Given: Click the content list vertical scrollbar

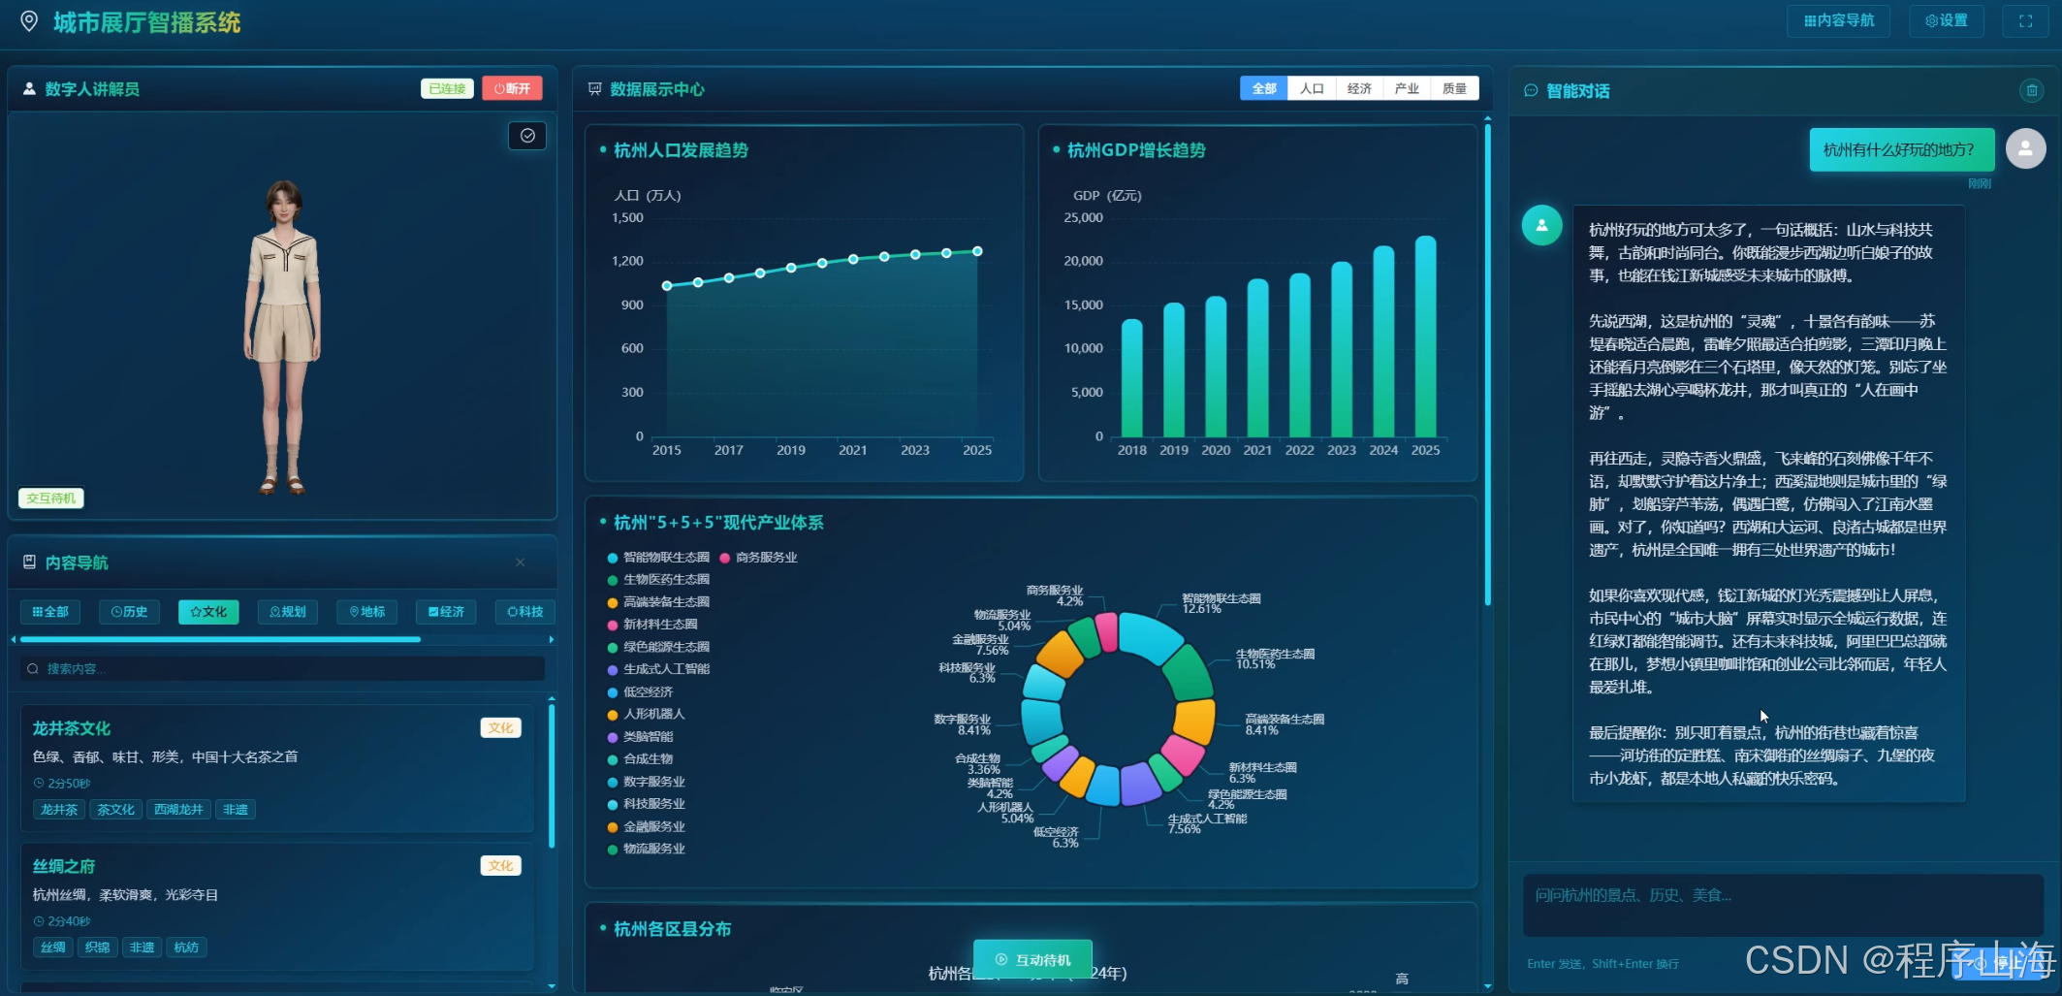Looking at the screenshot, I should point(552,776).
